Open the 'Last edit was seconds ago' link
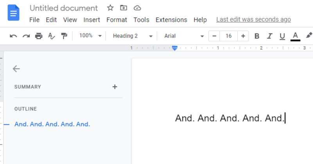The image size is (313, 164). [253, 20]
